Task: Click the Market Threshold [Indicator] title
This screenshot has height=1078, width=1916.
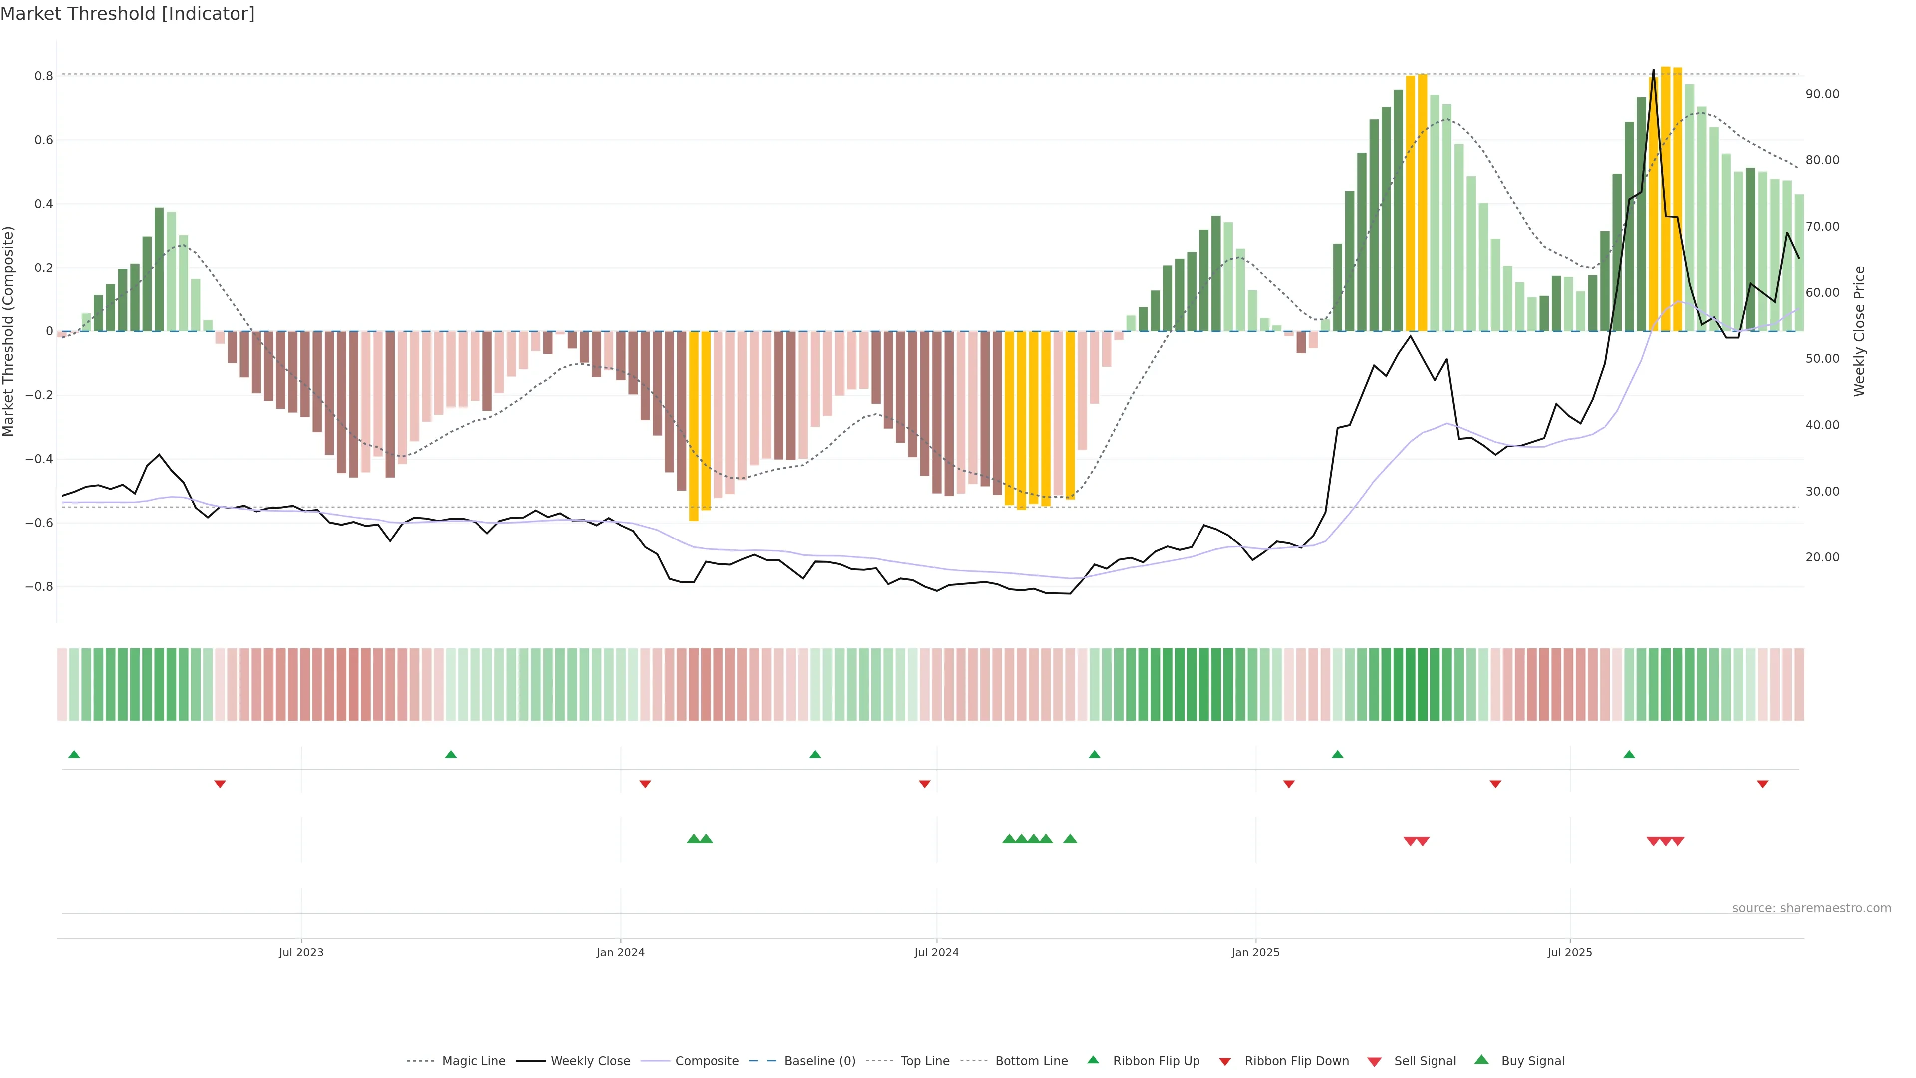Action: click(x=127, y=14)
